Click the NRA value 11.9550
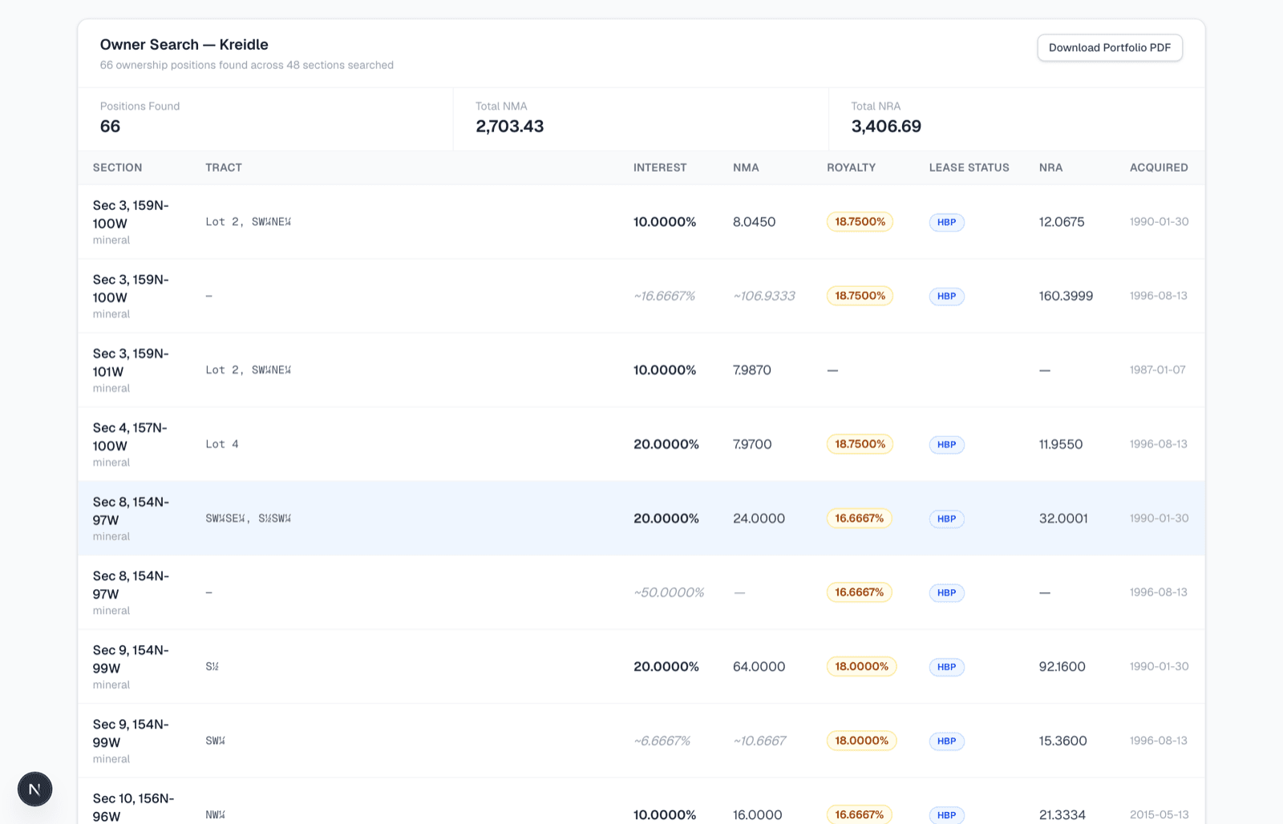The image size is (1283, 824). pyautogui.click(x=1061, y=444)
